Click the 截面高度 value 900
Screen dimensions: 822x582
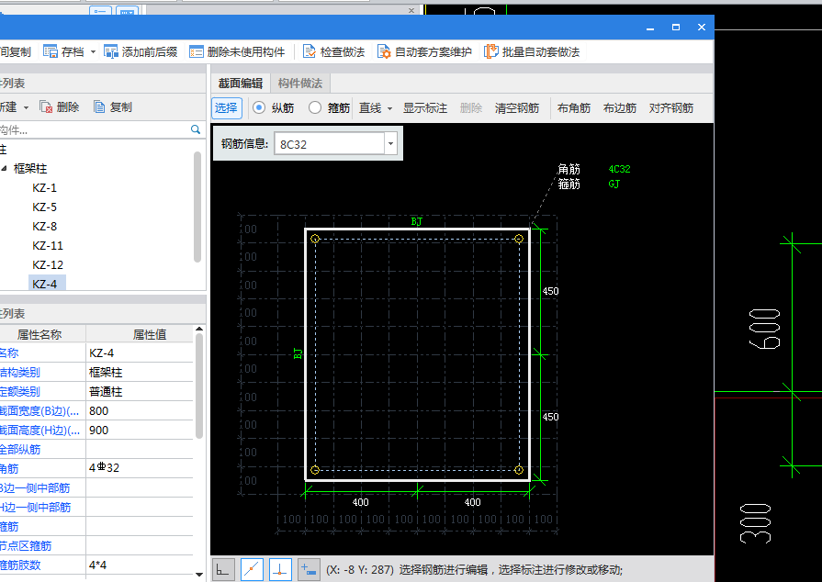(x=140, y=431)
